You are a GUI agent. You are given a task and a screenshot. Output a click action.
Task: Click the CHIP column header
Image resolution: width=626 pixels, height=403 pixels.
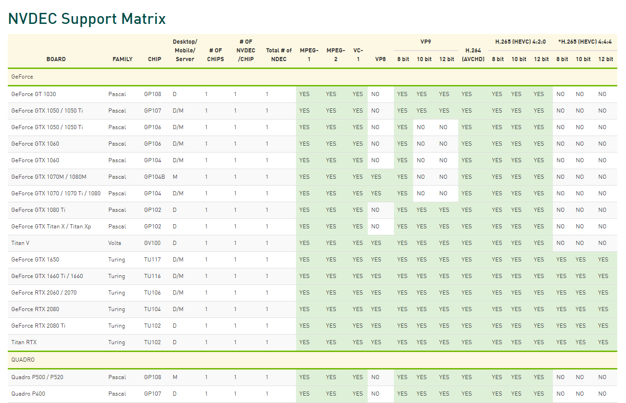[x=154, y=59]
